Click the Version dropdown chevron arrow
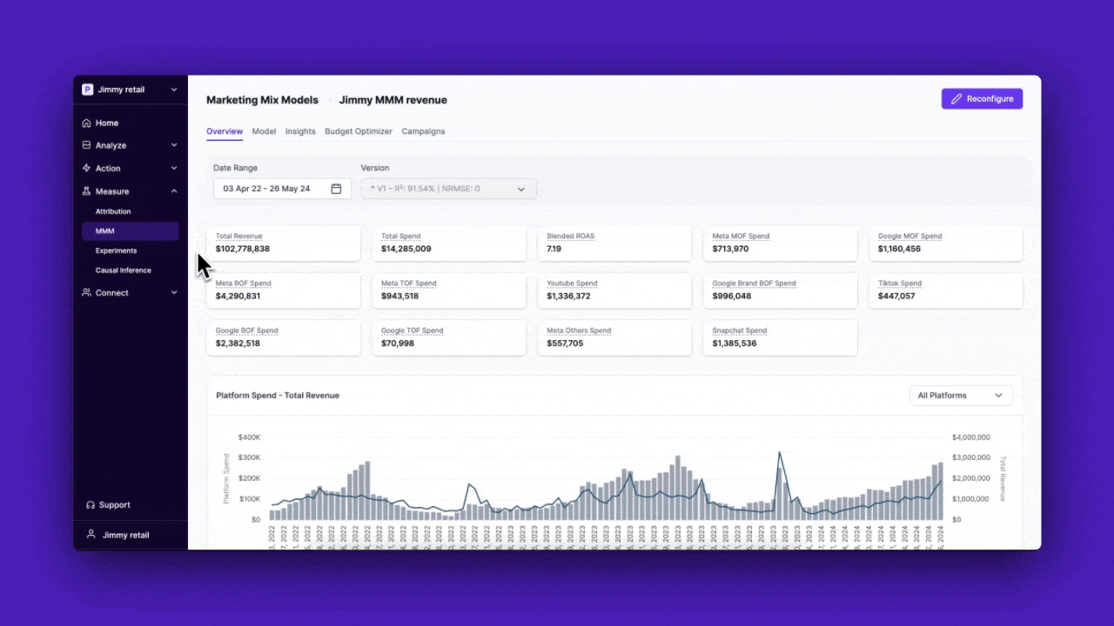The width and height of the screenshot is (1114, 626). pyautogui.click(x=521, y=189)
